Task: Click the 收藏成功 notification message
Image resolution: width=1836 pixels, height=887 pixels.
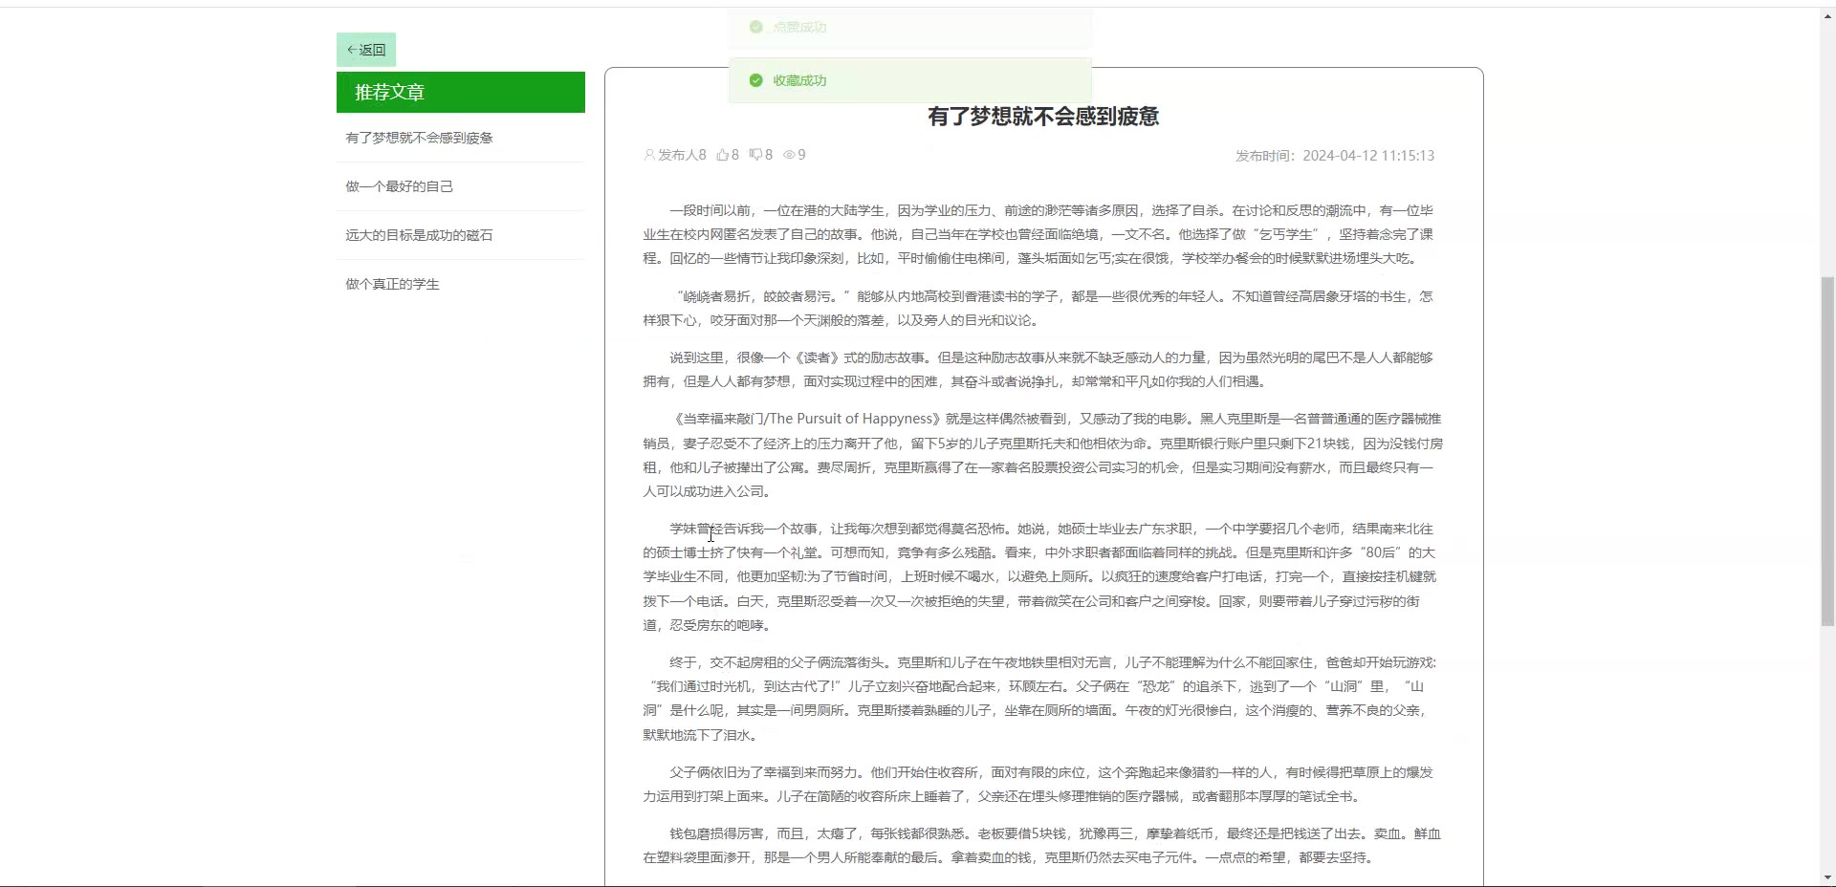Action: point(799,80)
